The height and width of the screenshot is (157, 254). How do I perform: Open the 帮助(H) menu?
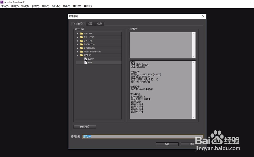click(88, 6)
